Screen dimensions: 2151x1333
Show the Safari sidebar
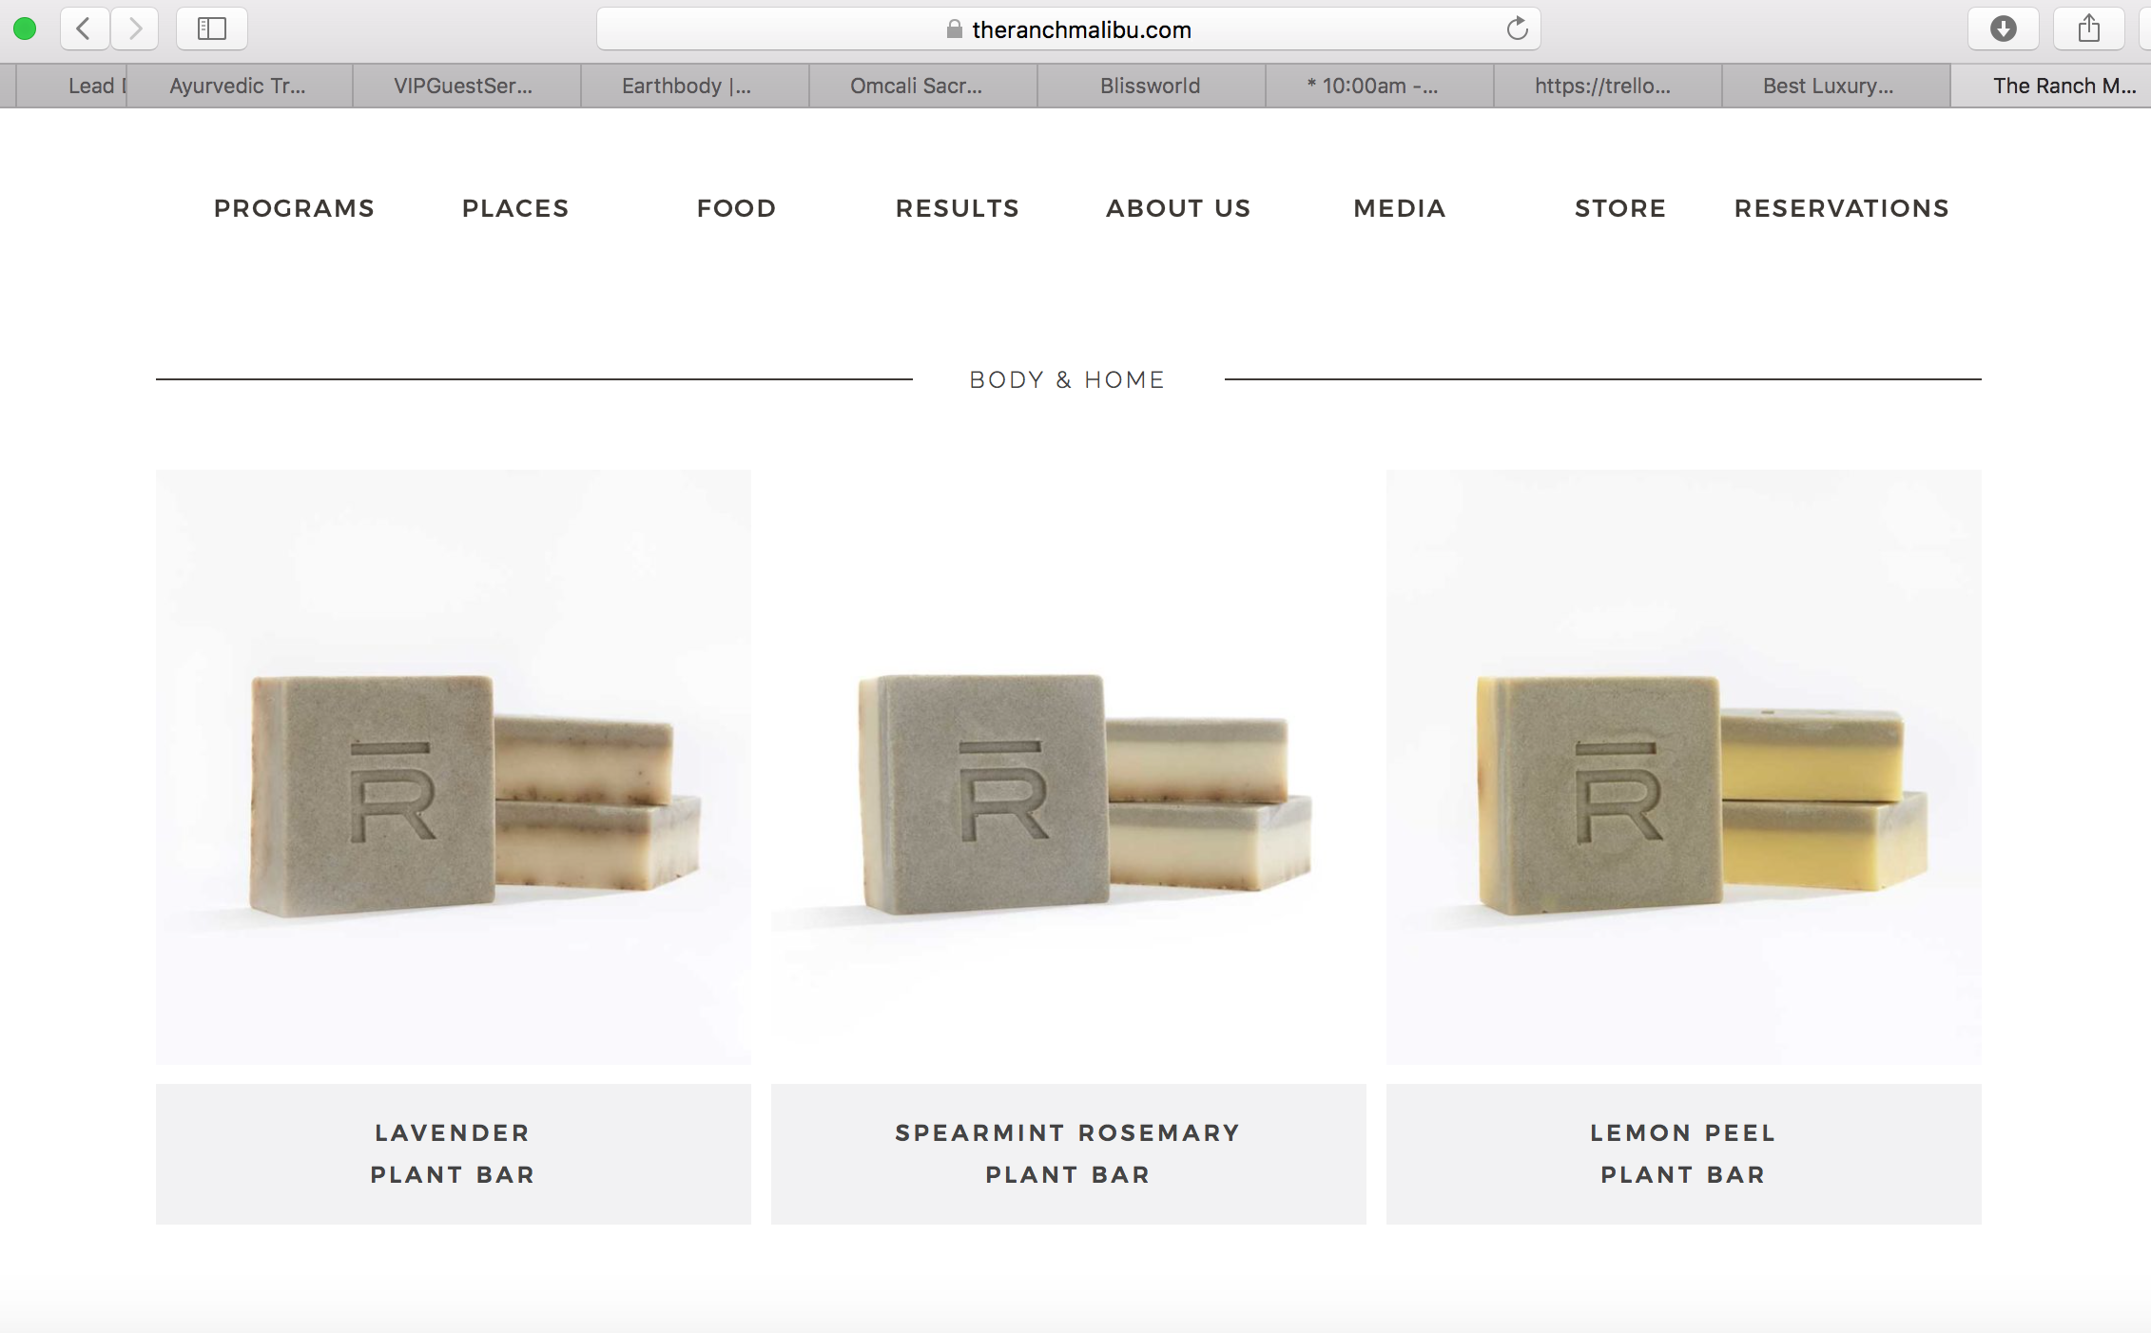tap(212, 29)
